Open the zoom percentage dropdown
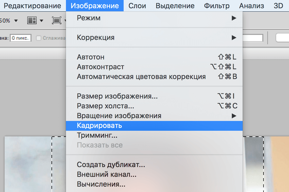 [15, 20]
